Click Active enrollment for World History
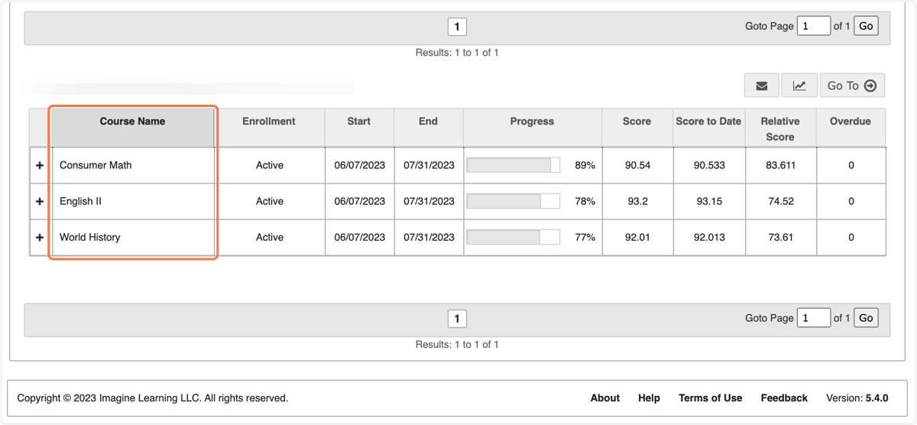The width and height of the screenshot is (917, 425). (x=270, y=237)
